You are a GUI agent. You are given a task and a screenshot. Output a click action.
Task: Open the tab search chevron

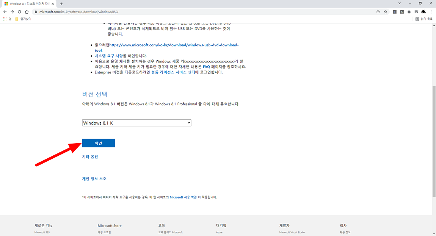[399, 3]
